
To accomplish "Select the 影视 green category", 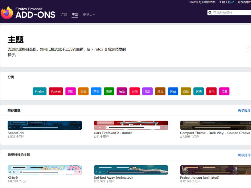I will tap(109, 91).
